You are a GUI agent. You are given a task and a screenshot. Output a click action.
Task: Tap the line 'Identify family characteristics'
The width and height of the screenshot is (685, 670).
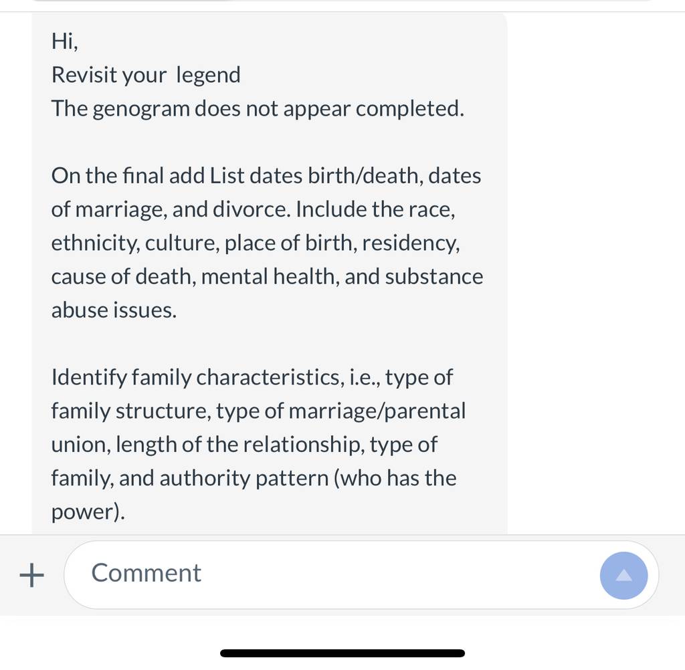[252, 377]
